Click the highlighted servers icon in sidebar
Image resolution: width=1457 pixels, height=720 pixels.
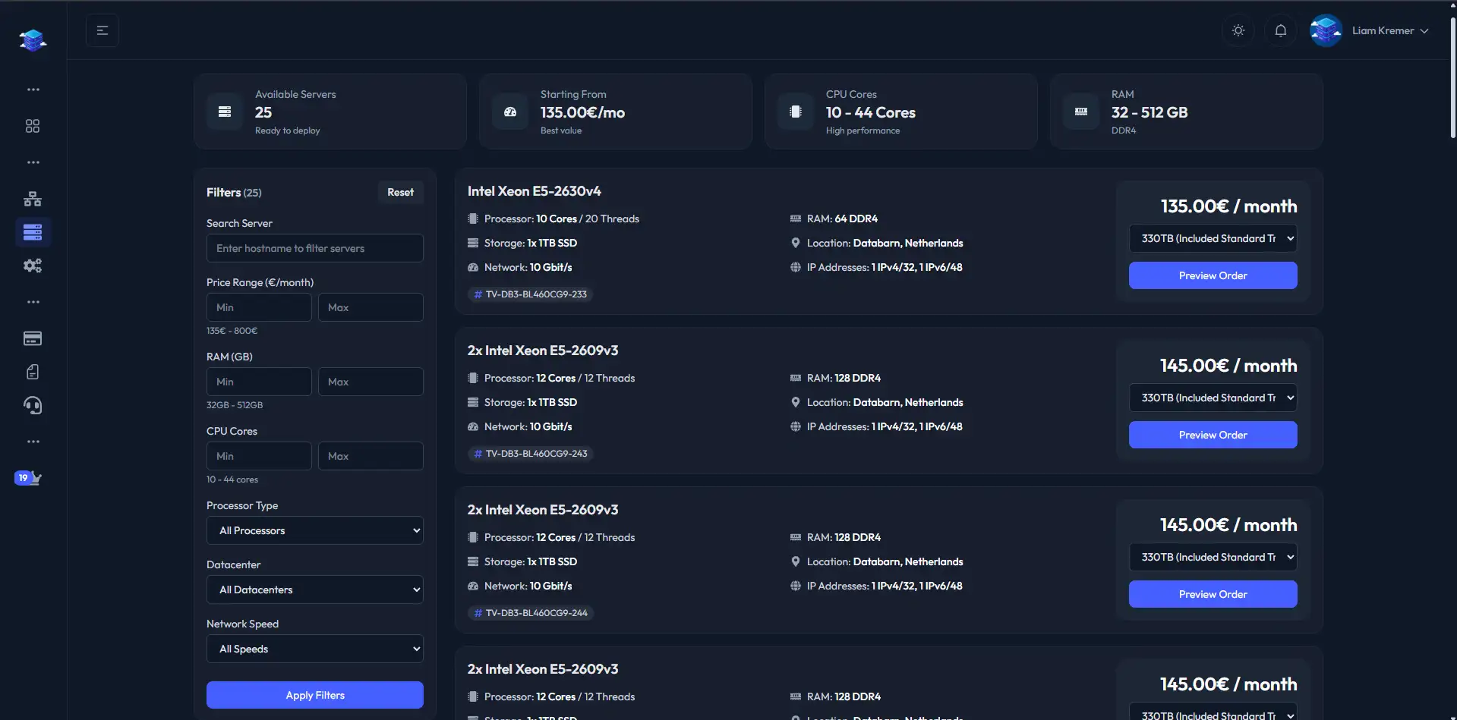click(32, 232)
